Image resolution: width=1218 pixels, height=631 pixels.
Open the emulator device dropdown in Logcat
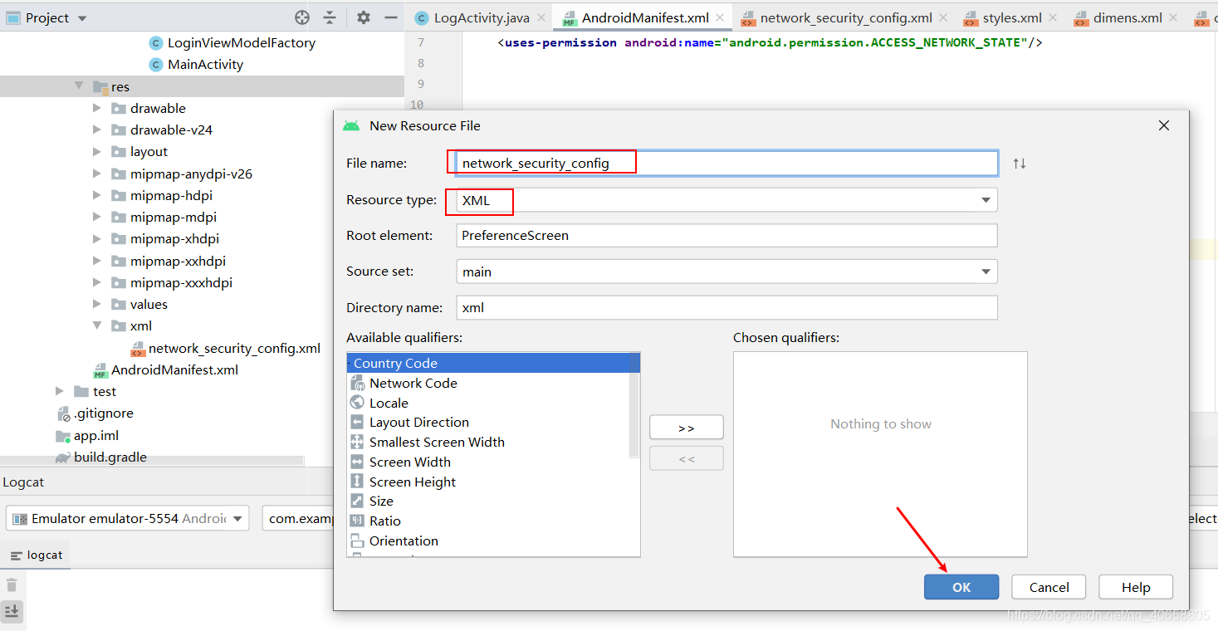tap(127, 518)
